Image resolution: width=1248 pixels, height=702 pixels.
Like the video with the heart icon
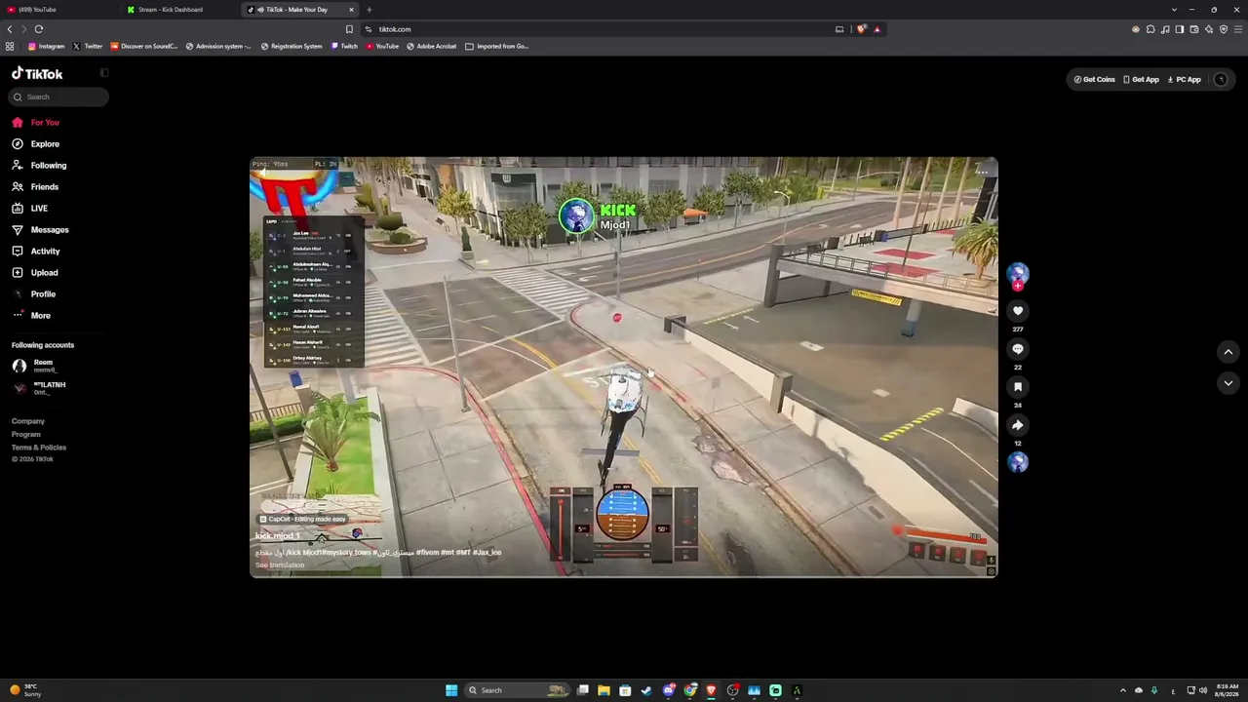[1018, 311]
